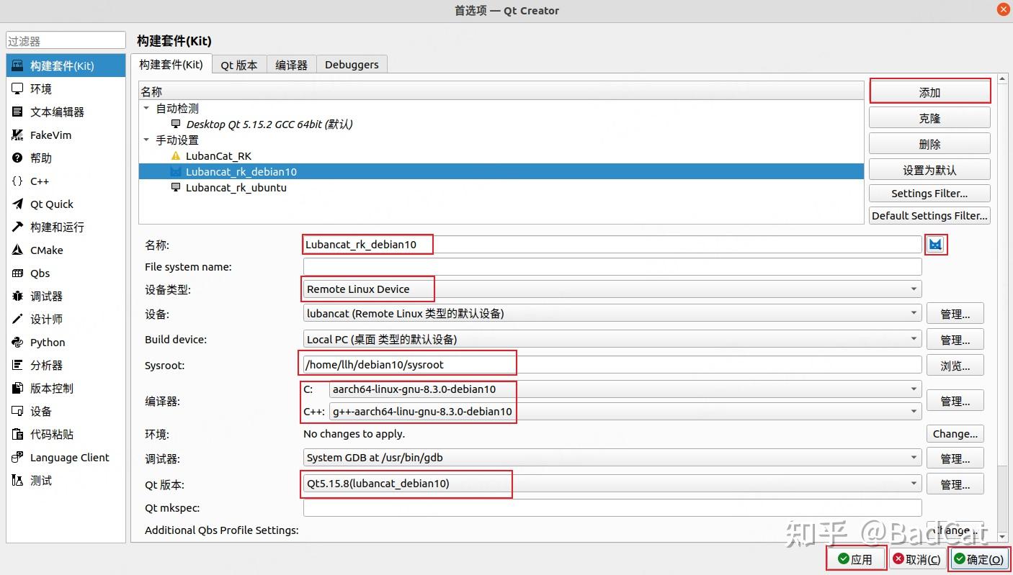Click the warning icon beside LubanCat_RK
Image resolution: width=1013 pixels, height=575 pixels.
(176, 155)
